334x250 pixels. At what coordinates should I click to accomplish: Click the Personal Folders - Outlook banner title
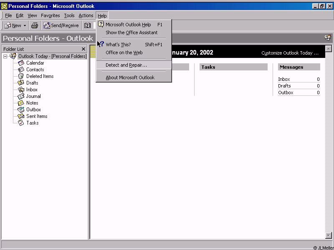48,38
